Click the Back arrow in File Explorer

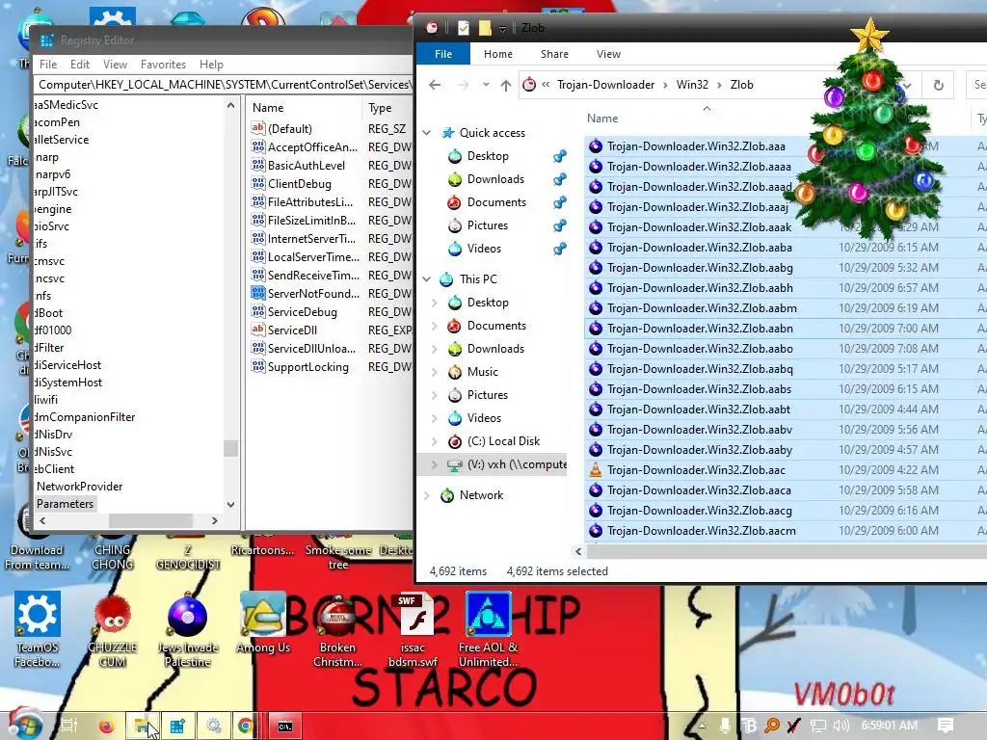[435, 85]
